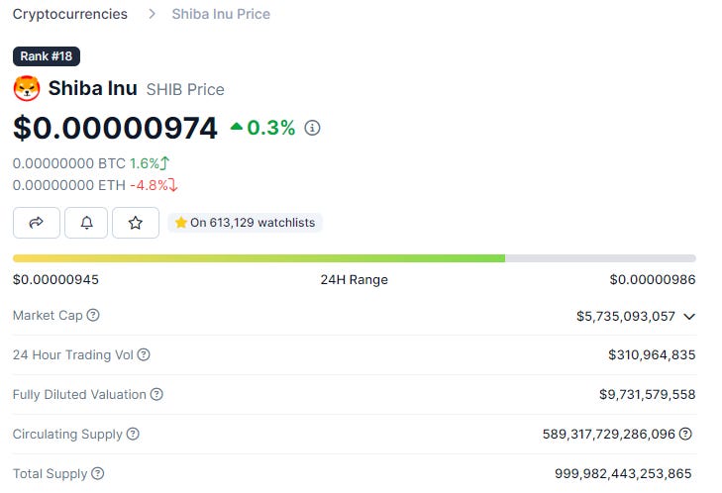
Task: Click the 1.6% BTC change percentage
Action: click(x=145, y=163)
